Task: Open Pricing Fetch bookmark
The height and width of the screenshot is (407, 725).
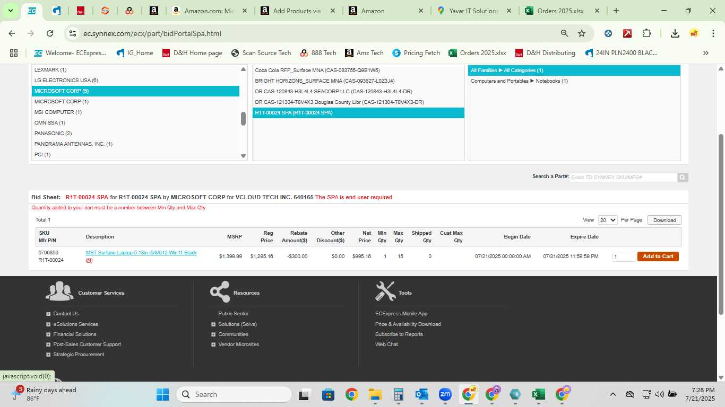Action: [x=416, y=53]
